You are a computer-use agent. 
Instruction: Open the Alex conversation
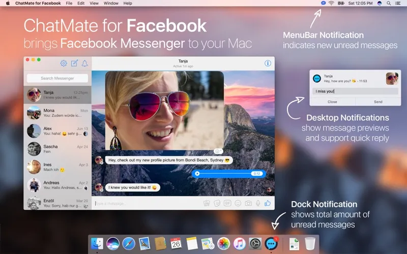click(x=57, y=131)
